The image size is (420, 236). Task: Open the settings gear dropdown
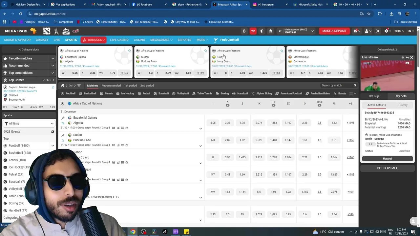388,31
